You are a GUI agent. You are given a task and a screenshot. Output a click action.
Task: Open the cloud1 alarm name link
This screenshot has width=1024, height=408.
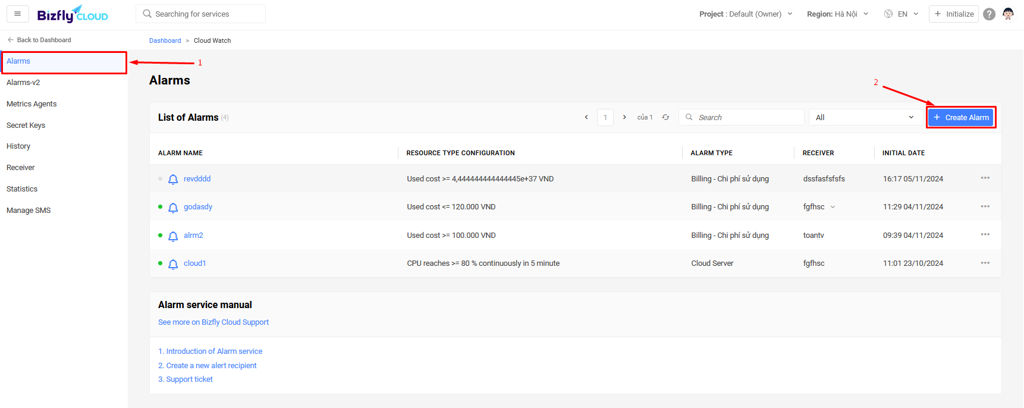(194, 263)
